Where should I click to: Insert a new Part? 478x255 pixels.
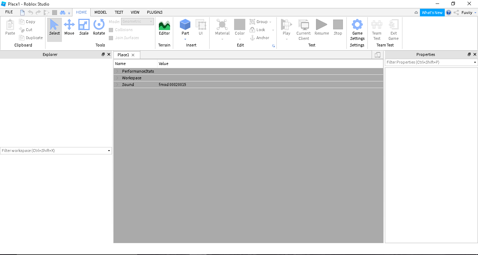(x=185, y=25)
